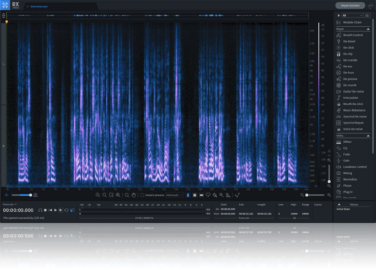Open the Gain utility module
The width and height of the screenshot is (376, 270).
[x=343, y=161]
